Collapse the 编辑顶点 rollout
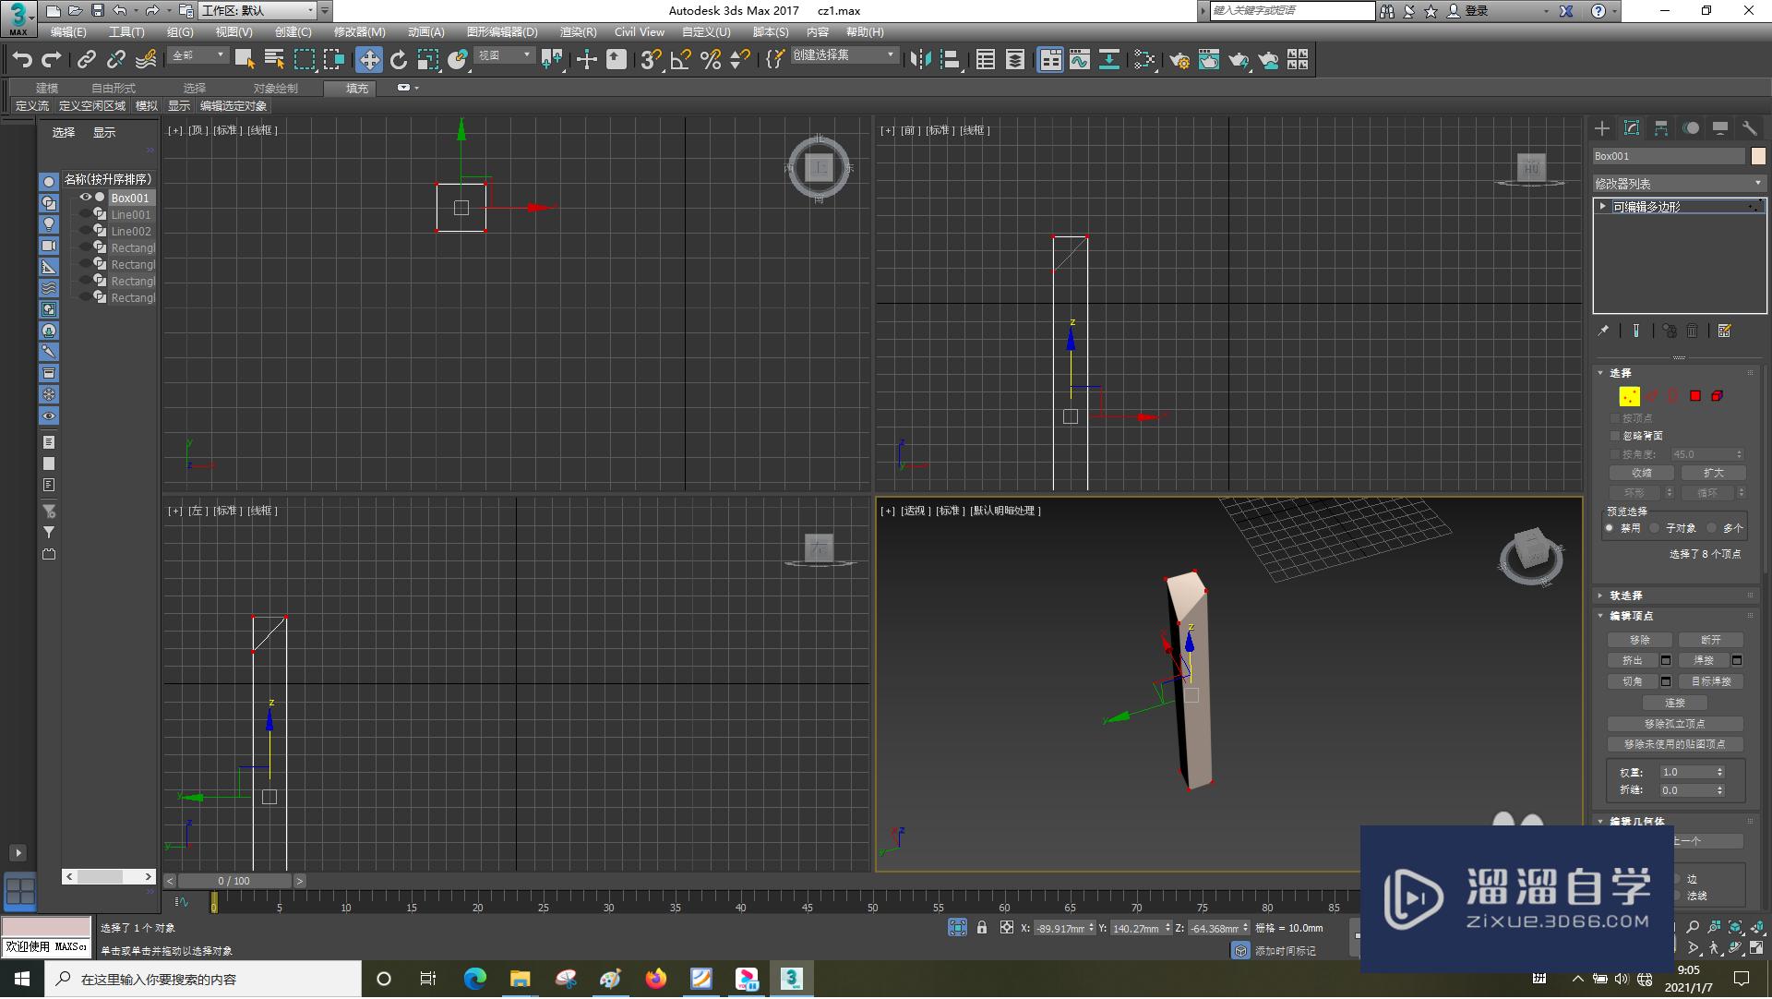Viewport: 1772px width, 999px height. point(1631,616)
